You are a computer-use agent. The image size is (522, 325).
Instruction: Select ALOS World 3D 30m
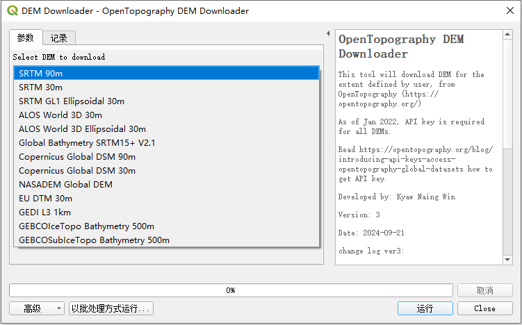pos(166,115)
